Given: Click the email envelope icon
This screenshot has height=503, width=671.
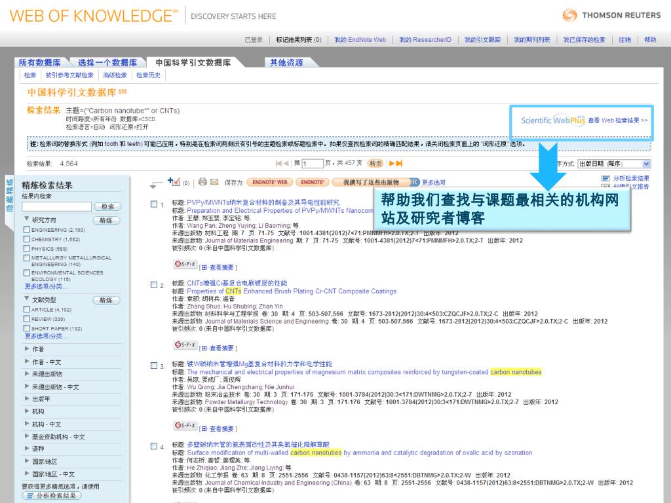Looking at the screenshot, I should (x=214, y=182).
